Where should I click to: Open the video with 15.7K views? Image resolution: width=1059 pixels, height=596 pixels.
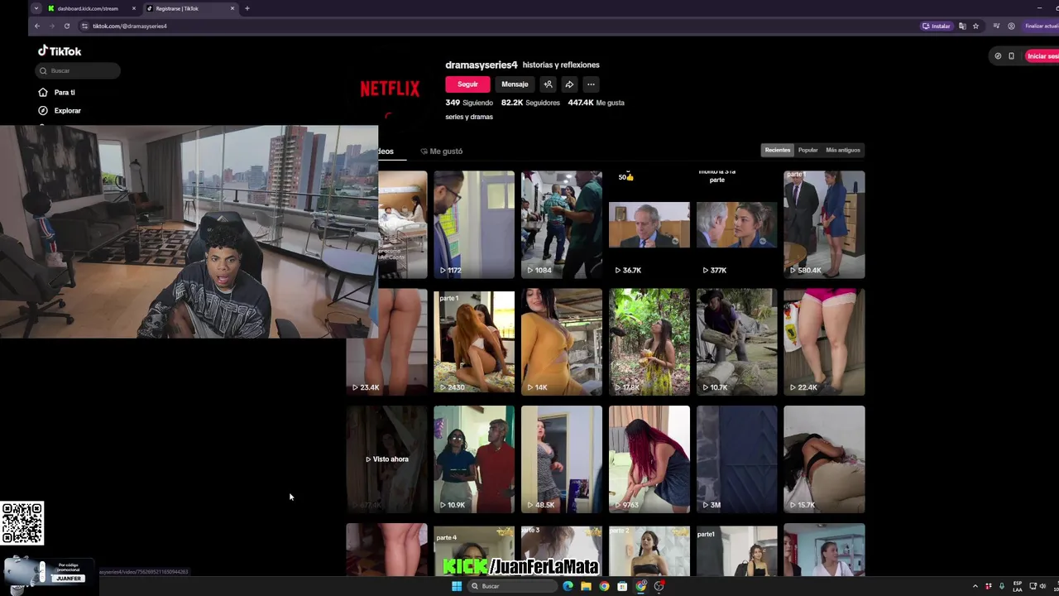click(825, 459)
